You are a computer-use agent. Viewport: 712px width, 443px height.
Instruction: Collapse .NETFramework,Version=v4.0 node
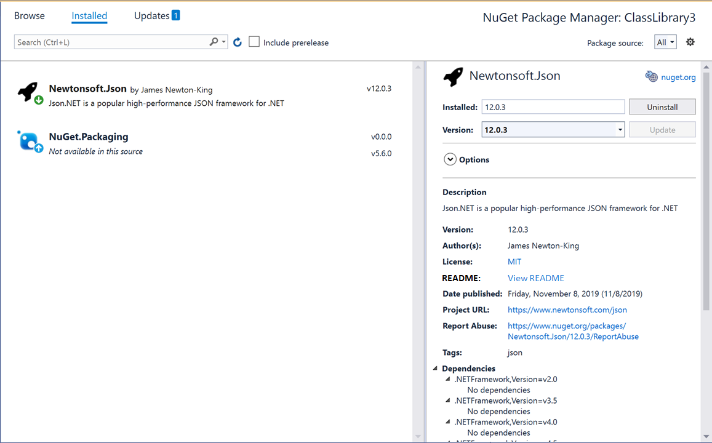(x=448, y=421)
